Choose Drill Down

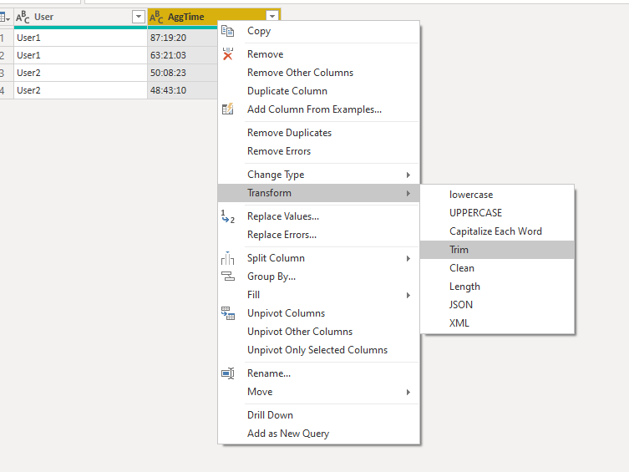pos(318,415)
